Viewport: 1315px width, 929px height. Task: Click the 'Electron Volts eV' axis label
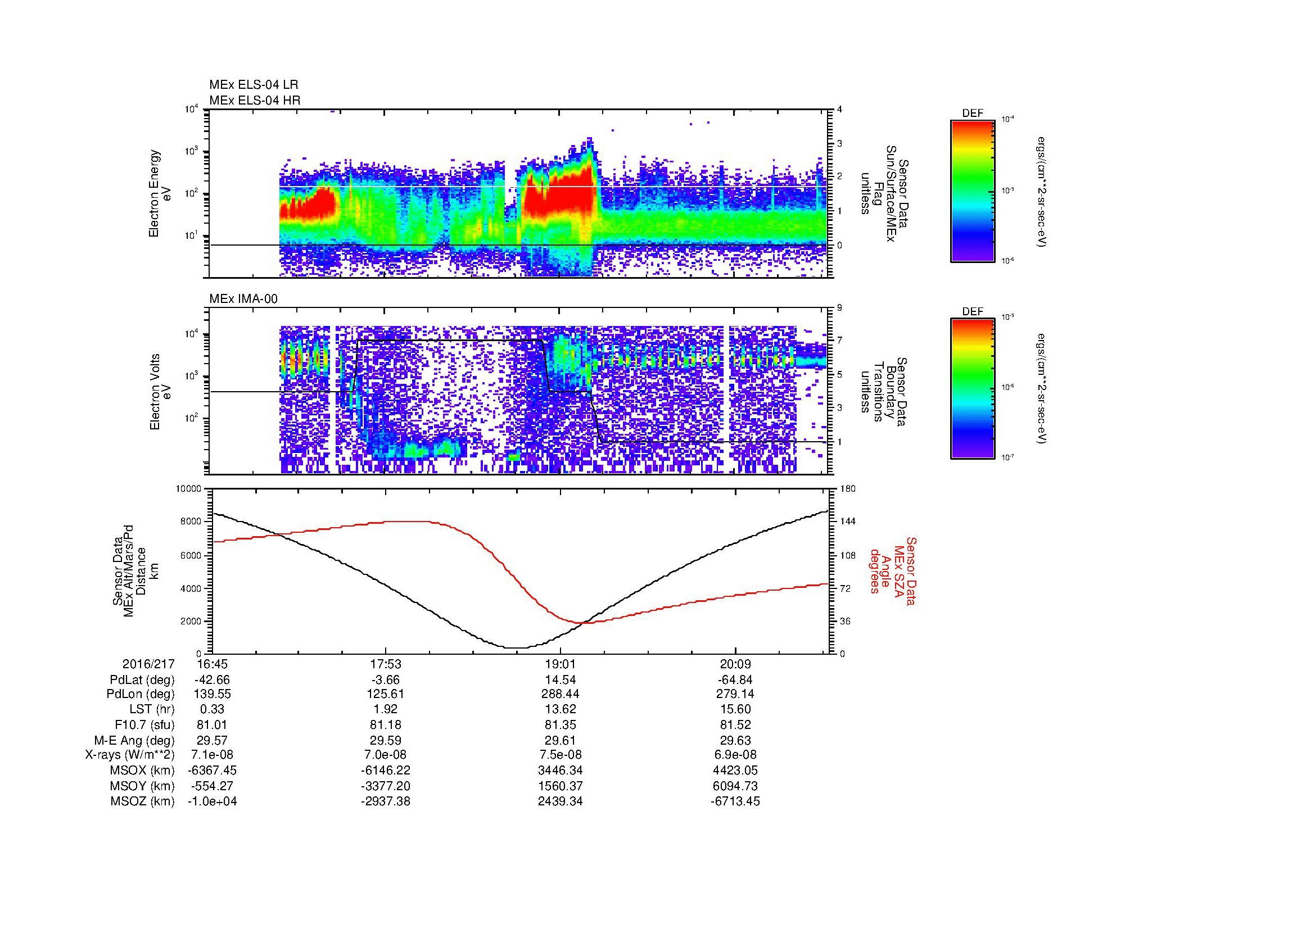coord(160,392)
